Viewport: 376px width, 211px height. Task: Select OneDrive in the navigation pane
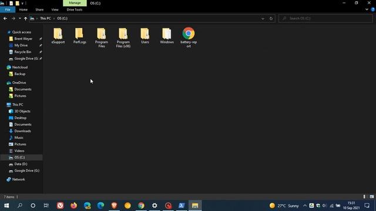tap(19, 83)
